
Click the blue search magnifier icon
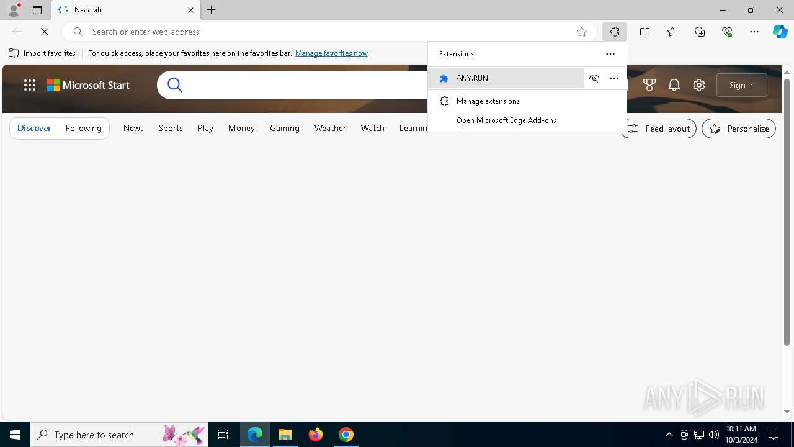click(x=175, y=85)
